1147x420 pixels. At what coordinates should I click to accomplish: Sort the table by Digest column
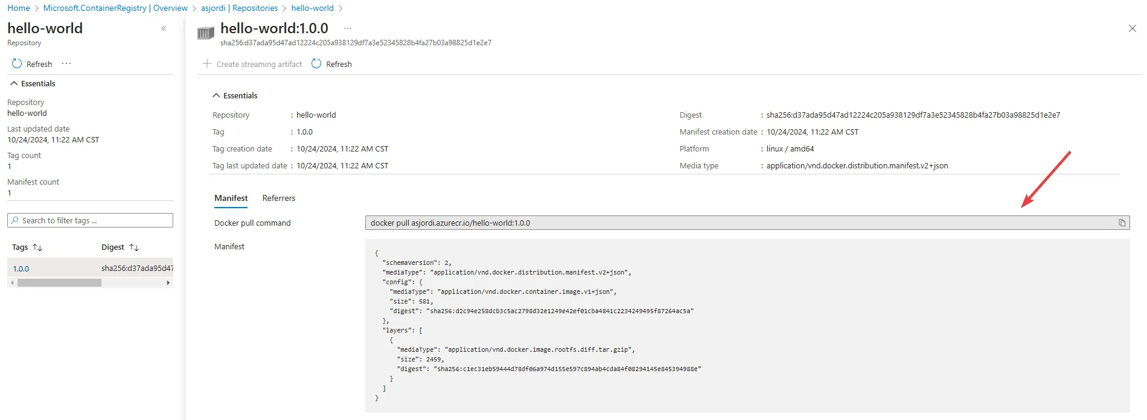point(120,247)
